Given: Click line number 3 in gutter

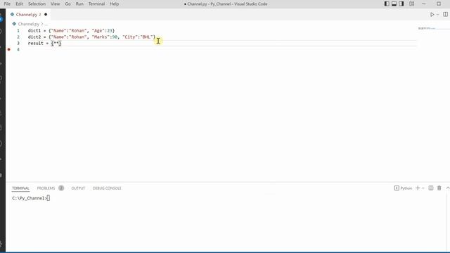Looking at the screenshot, I should [x=18, y=44].
